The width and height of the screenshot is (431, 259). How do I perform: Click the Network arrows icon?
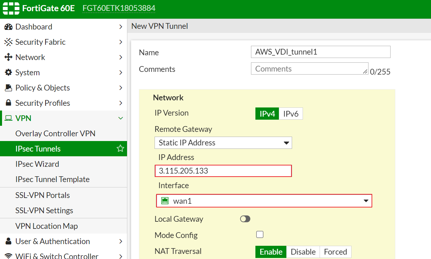click(x=8, y=57)
